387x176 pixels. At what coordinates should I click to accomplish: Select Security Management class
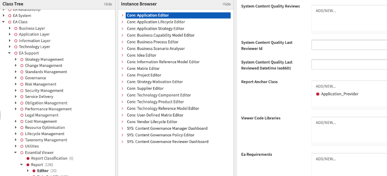[x=44, y=90]
